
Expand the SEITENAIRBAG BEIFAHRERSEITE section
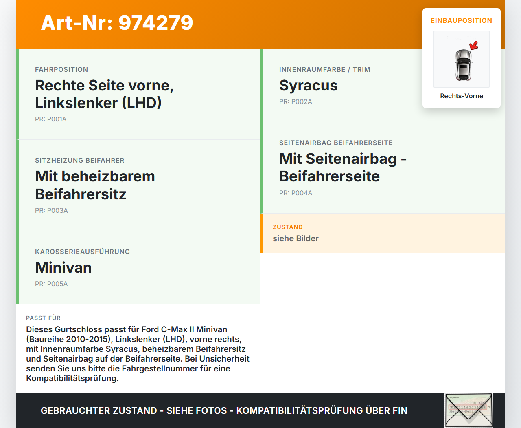[x=336, y=143]
